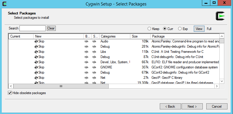The image size is (233, 114).
Task: Click the CUnit-debuginfo description text
Action: pyautogui.click(x=177, y=57)
